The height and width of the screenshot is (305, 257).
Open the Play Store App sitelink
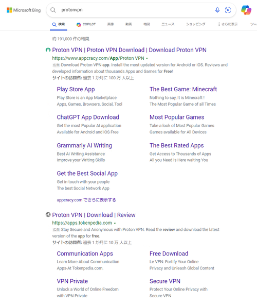(x=76, y=89)
